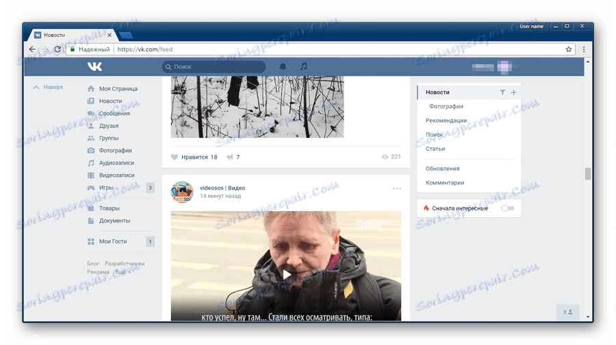The width and height of the screenshot is (616, 345).
Task: Bookmark page with the star icon
Action: pyautogui.click(x=569, y=49)
